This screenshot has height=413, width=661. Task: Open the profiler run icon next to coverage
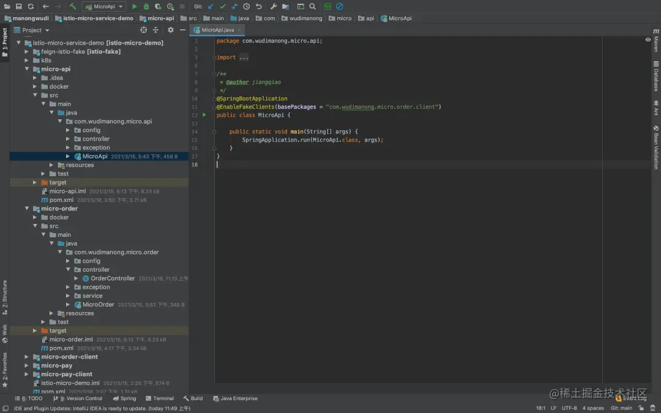[170, 6]
